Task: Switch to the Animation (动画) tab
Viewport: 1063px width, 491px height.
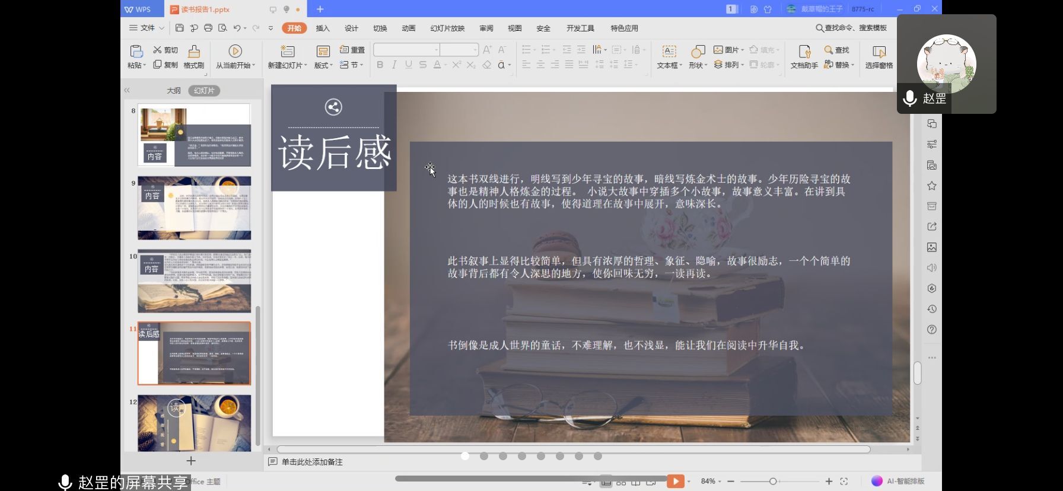Action: 408,28
